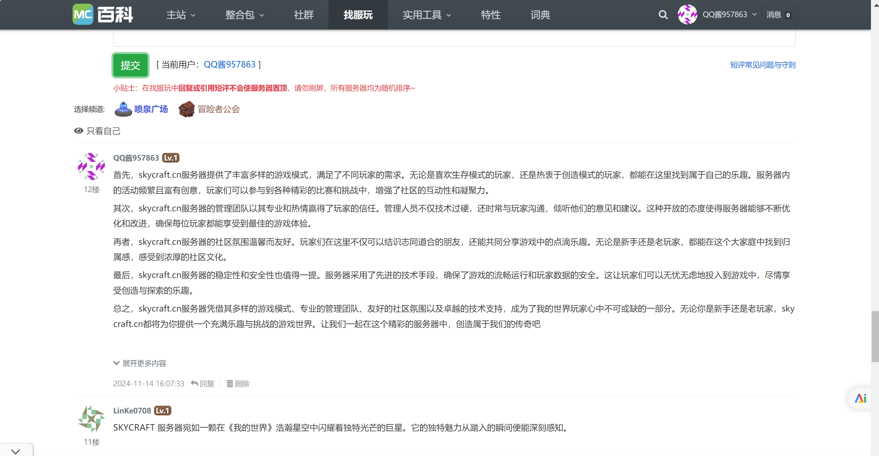Open current user QQ酱957863 profile link
Image resolution: width=879 pixels, height=456 pixels.
[229, 64]
